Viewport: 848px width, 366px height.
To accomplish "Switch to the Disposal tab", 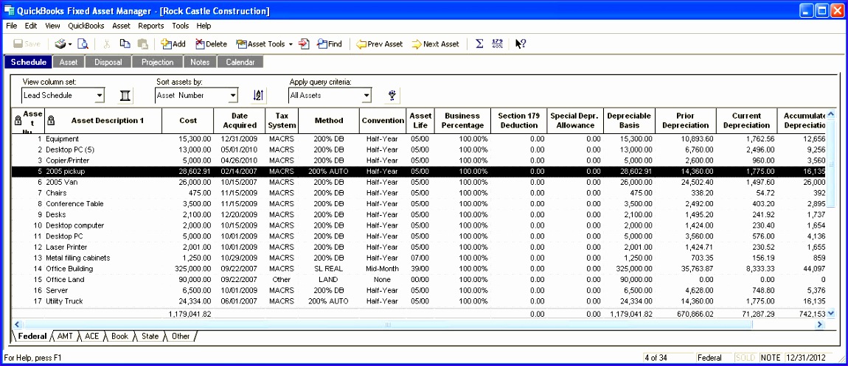I will click(108, 62).
